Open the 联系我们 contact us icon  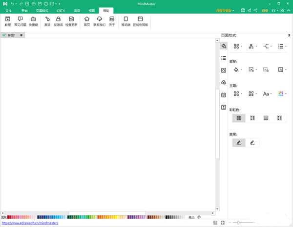(x=99, y=21)
